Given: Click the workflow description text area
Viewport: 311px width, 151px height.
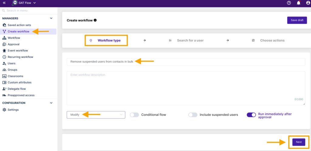Looking at the screenshot, I should pos(186,88).
